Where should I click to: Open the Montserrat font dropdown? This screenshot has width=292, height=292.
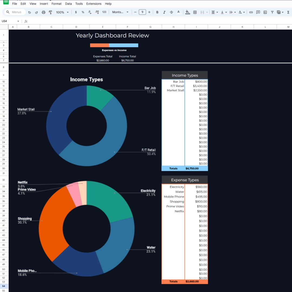point(120,12)
